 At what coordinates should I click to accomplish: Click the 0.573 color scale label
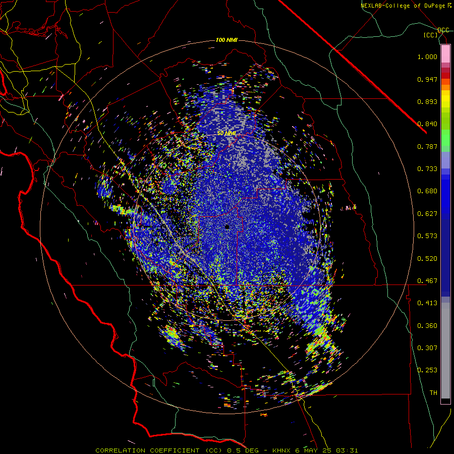pos(427,236)
